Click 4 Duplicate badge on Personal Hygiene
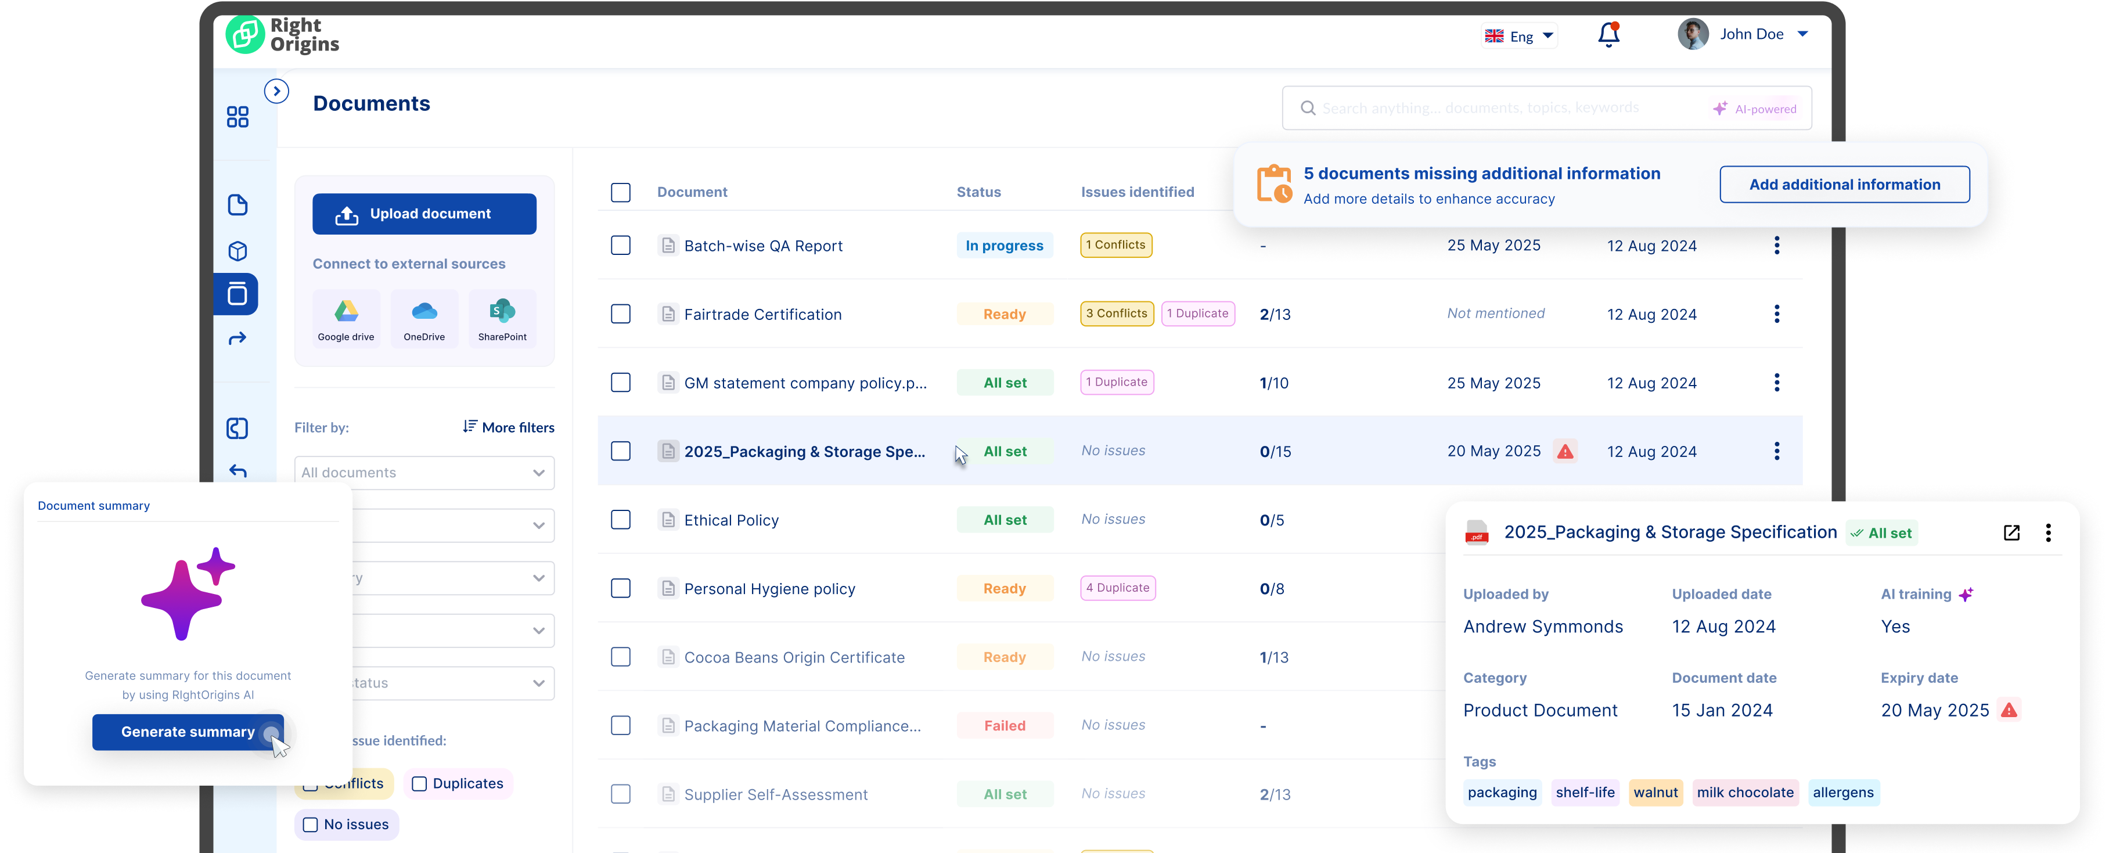Viewport: 2109px width, 853px height. tap(1118, 588)
